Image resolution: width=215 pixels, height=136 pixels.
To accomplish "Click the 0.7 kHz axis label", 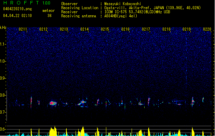I will click(x=3, y=112).
